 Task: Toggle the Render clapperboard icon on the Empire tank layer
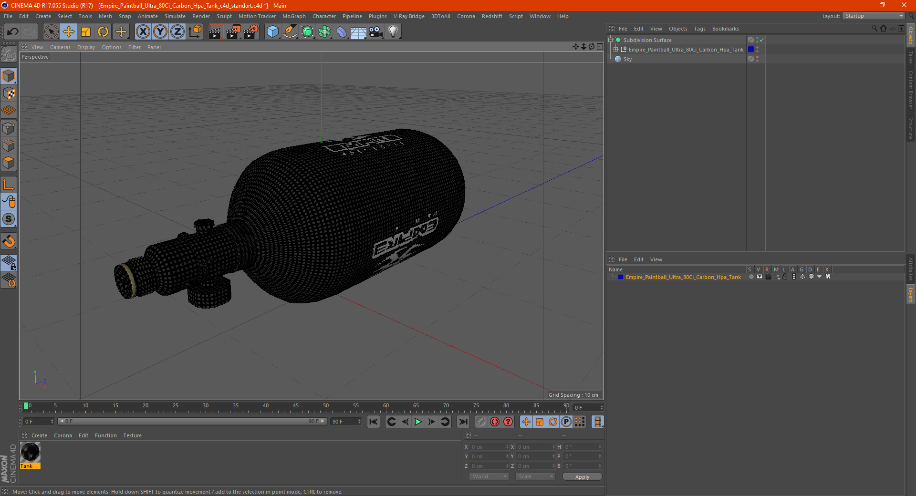tap(768, 277)
